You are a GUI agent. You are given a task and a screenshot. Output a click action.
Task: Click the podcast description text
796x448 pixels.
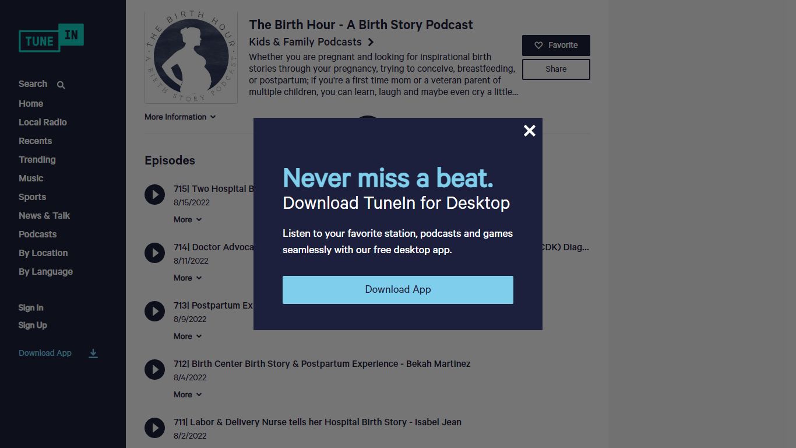pyautogui.click(x=383, y=75)
